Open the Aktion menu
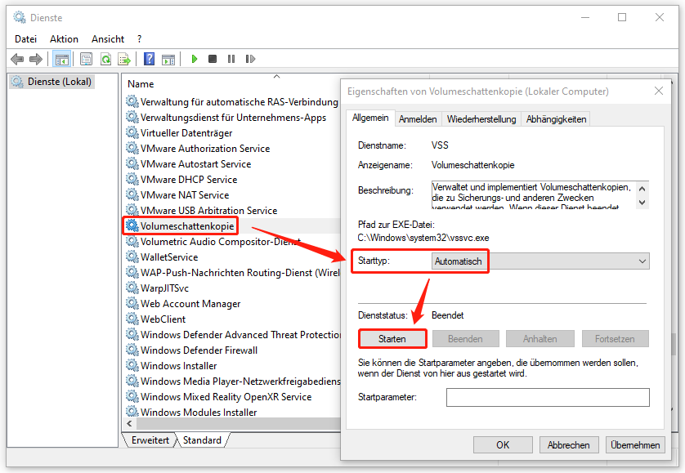 click(x=63, y=38)
